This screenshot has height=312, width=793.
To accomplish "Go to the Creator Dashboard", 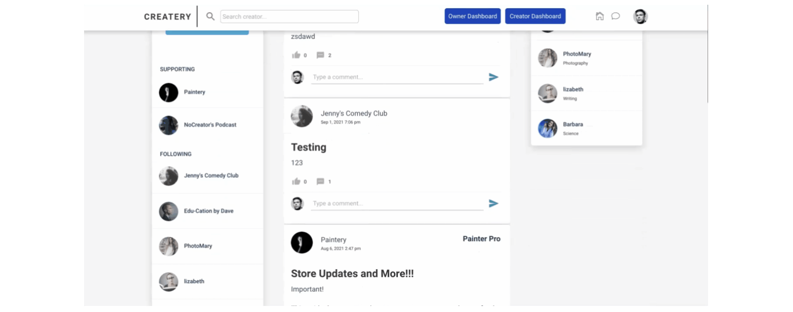I will coord(535,16).
